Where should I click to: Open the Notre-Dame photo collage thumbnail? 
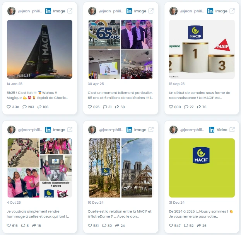point(121,168)
